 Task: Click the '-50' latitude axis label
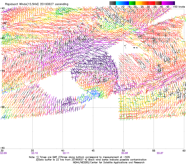coord(2,71)
